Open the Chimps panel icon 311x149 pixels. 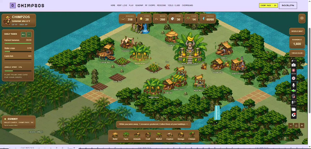point(192,136)
